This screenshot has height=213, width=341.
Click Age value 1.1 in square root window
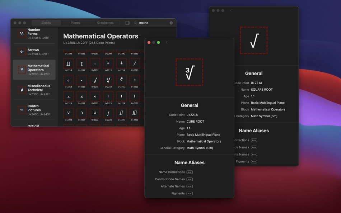click(253, 96)
